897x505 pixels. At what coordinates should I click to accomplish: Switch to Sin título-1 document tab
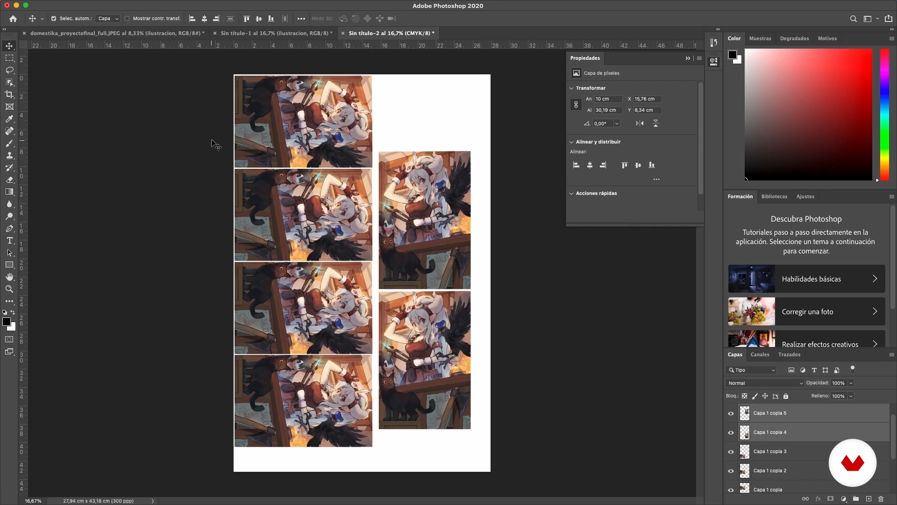tap(277, 33)
